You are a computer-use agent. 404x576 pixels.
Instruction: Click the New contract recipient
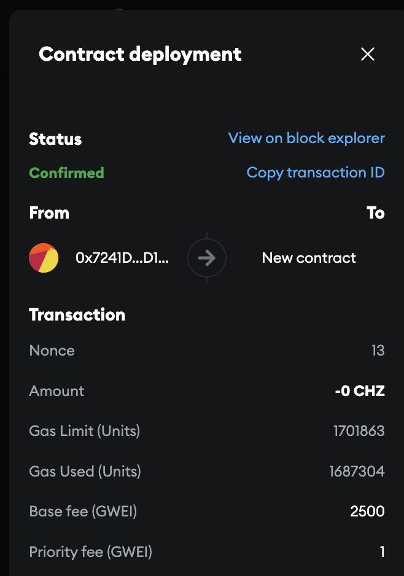pos(309,258)
